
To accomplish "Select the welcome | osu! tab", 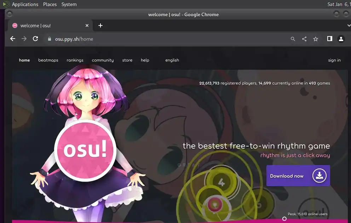I will (x=50, y=25).
